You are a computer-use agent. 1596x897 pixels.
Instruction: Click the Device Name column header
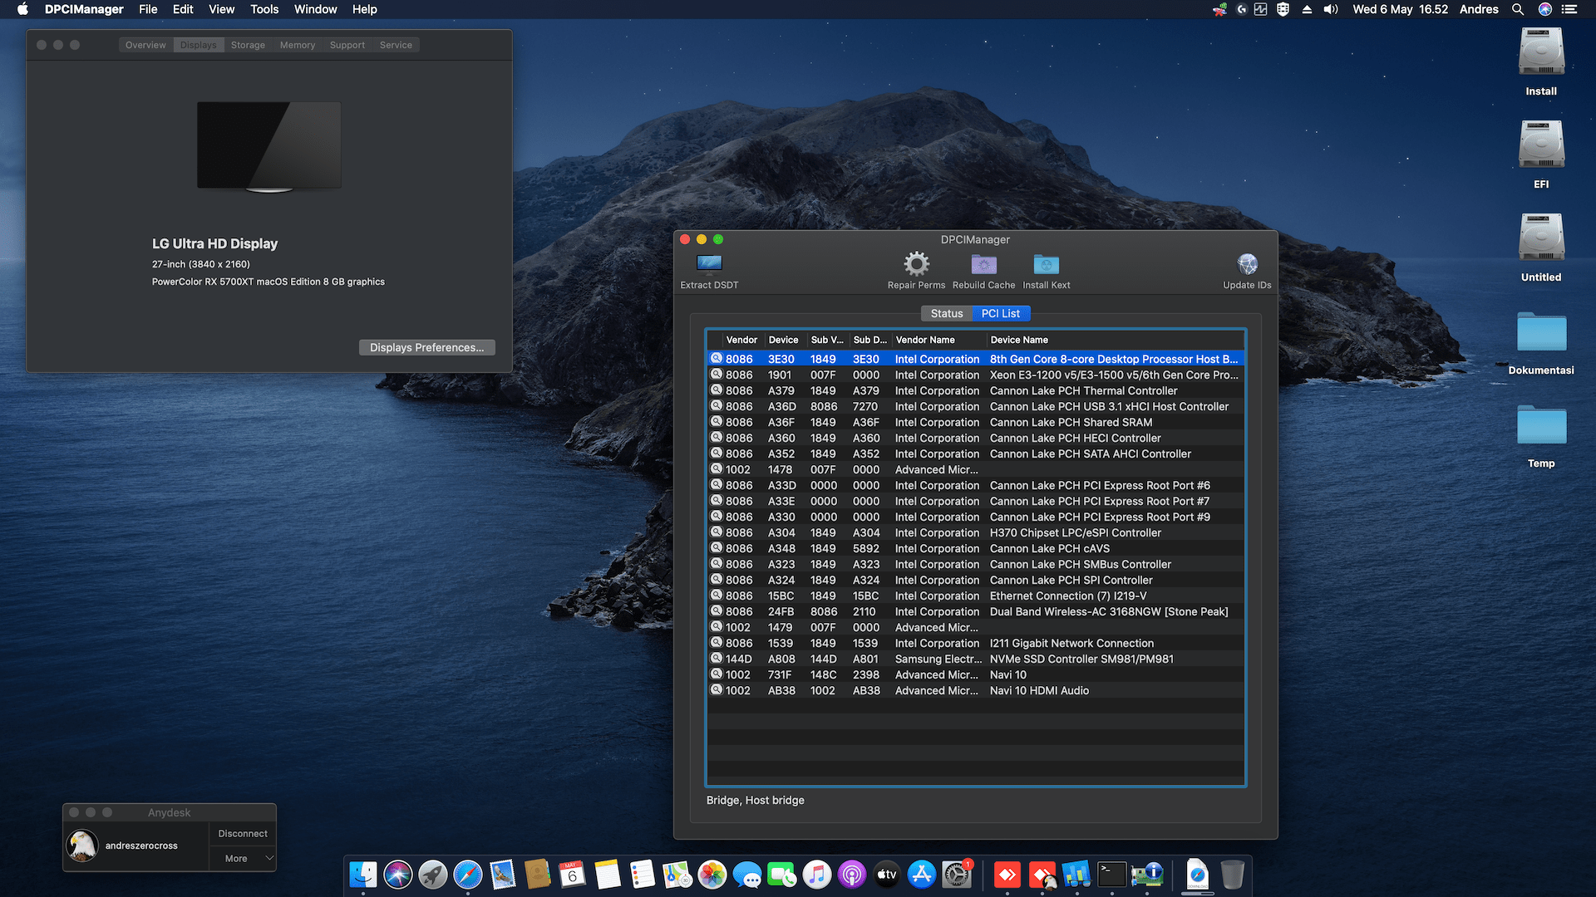click(x=1115, y=340)
